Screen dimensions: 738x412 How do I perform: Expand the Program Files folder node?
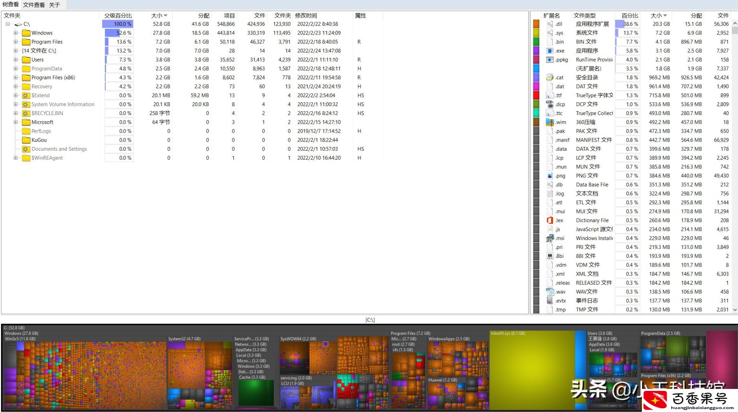16,42
